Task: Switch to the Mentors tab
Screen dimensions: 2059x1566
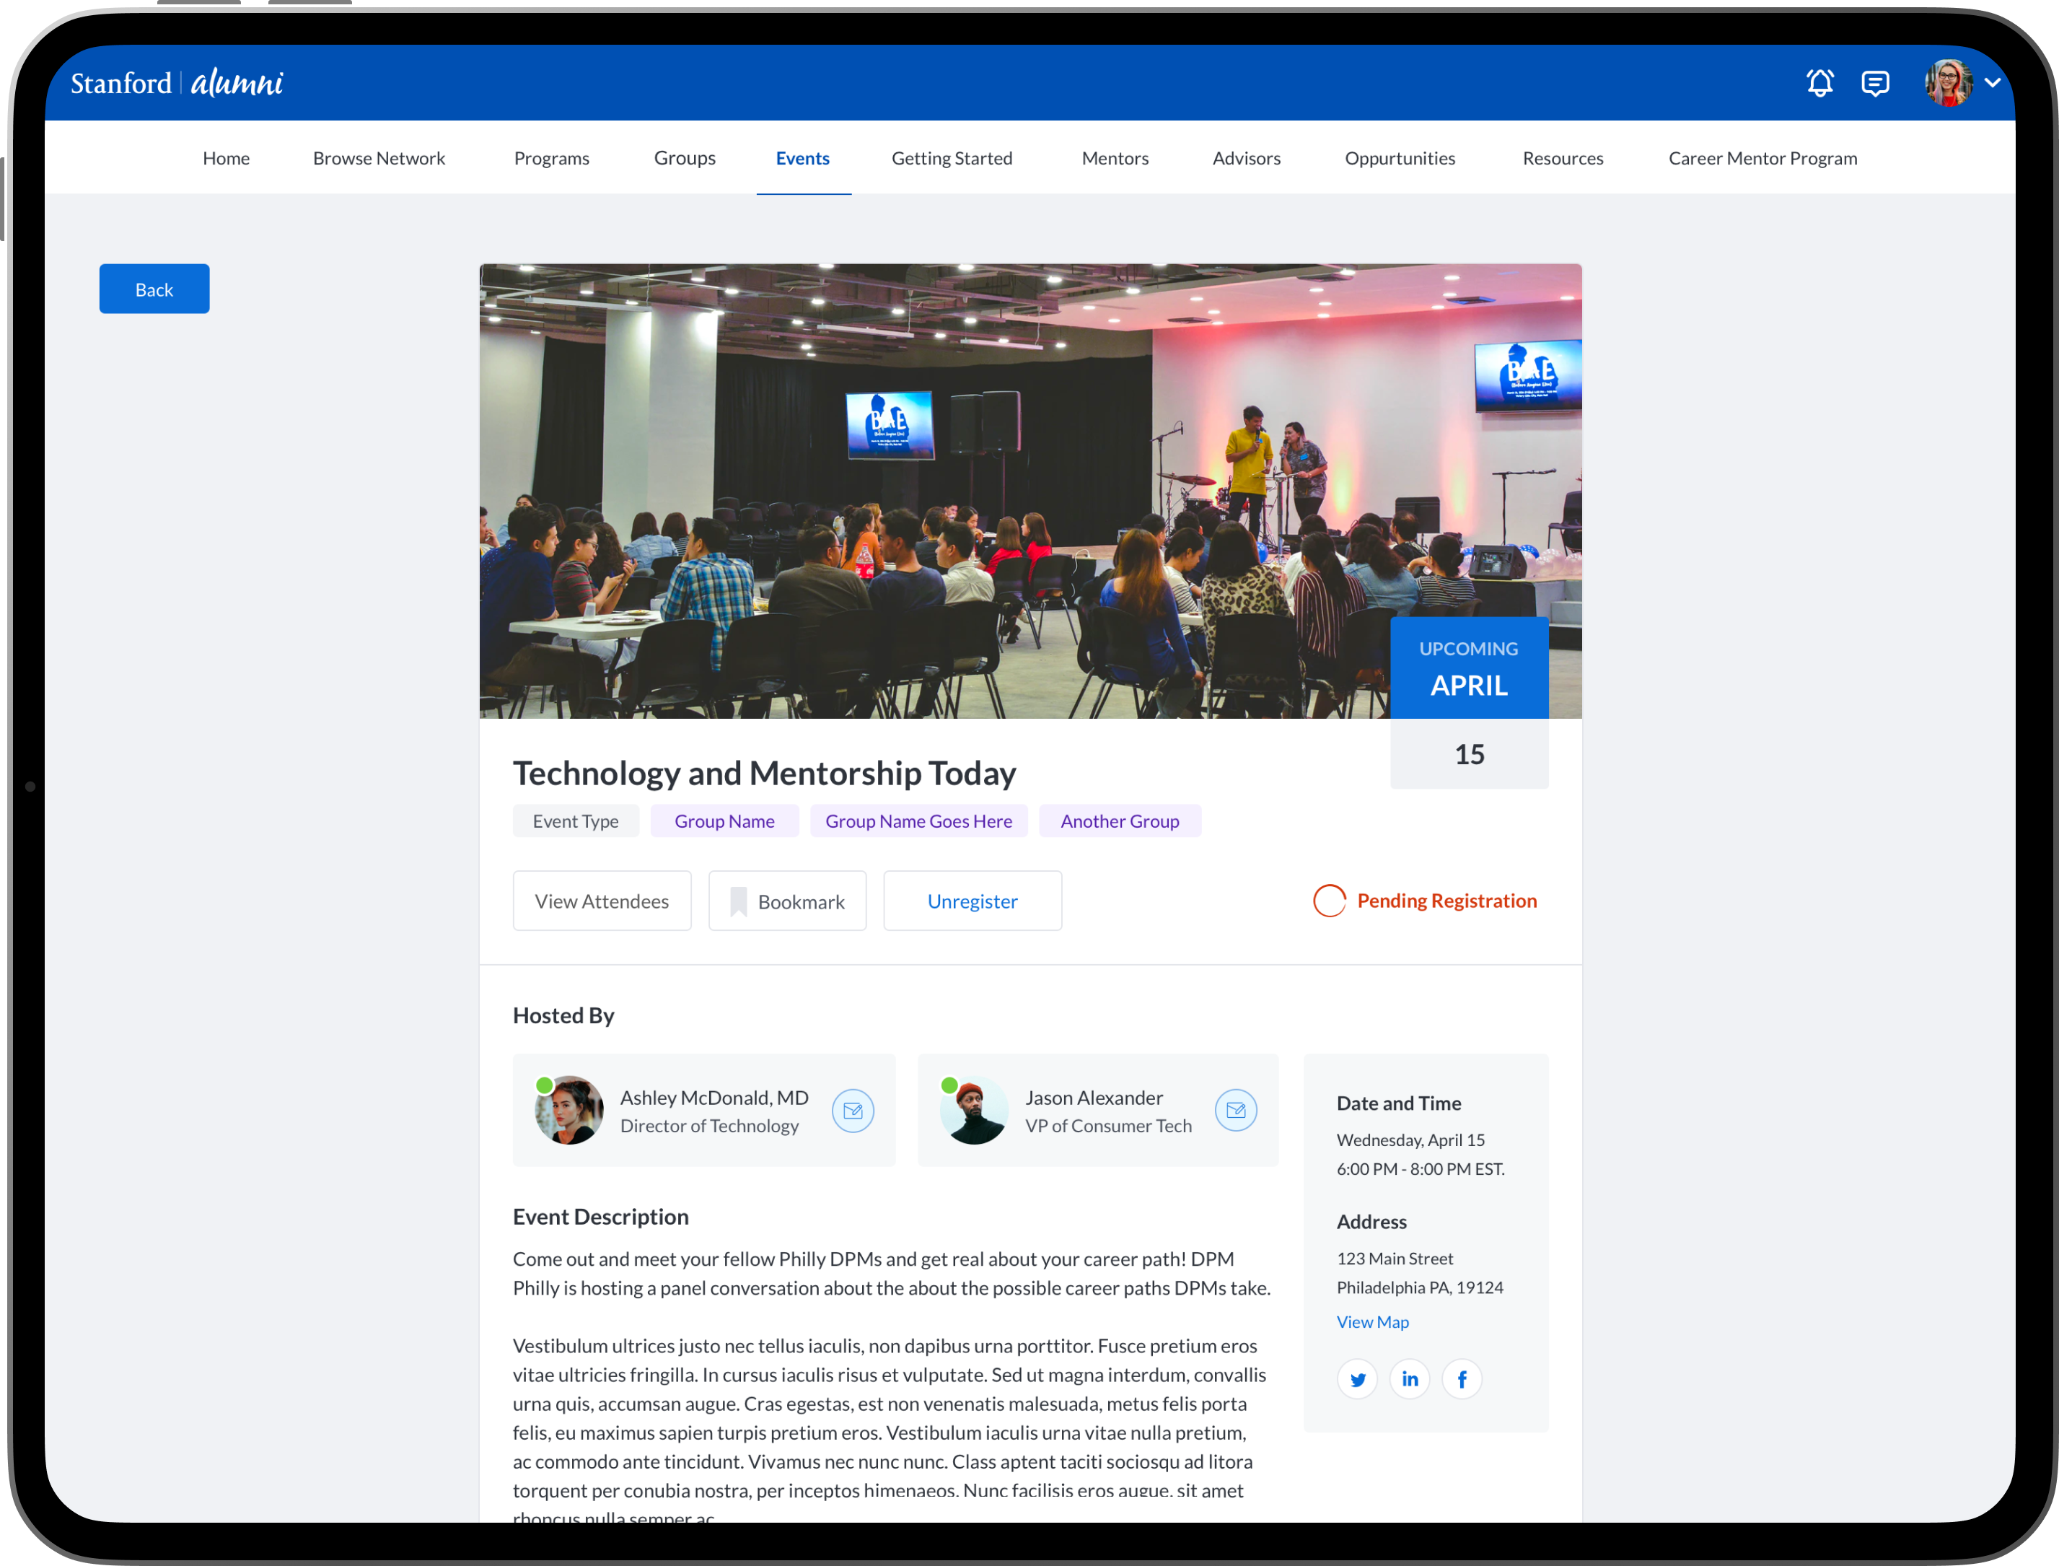Action: [1115, 159]
